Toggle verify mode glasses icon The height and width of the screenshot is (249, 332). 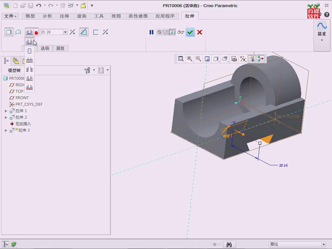[x=181, y=32]
